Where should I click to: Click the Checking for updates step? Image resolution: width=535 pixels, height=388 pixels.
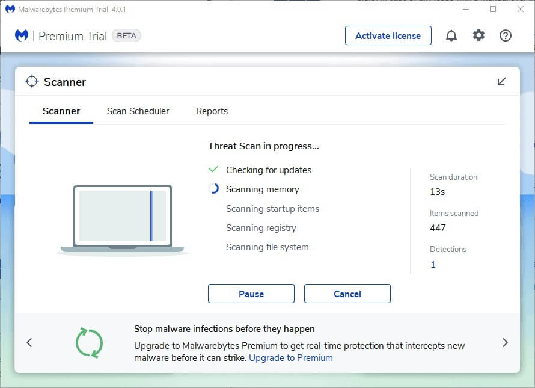[269, 170]
